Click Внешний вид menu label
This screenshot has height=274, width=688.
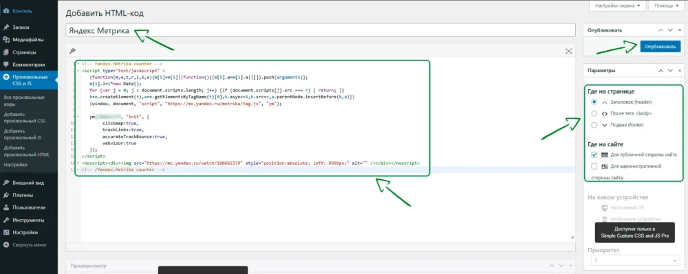[28, 183]
